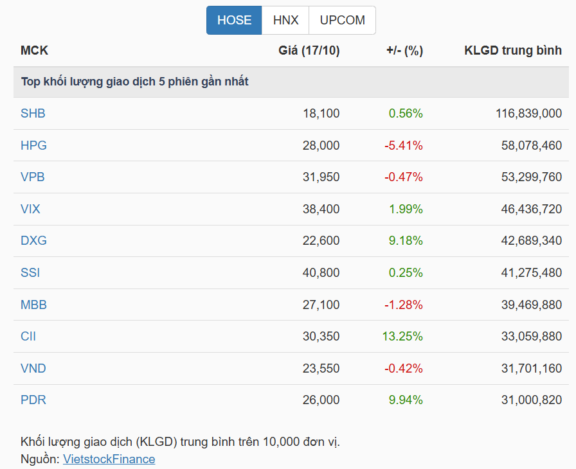The height and width of the screenshot is (469, 576).
Task: Switch to the HOSE tab
Action: (x=234, y=21)
